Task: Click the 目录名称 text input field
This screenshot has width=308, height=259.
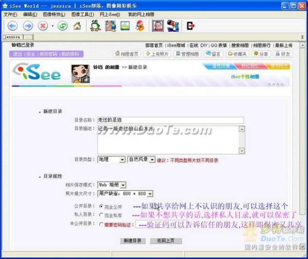Action: pos(157,119)
